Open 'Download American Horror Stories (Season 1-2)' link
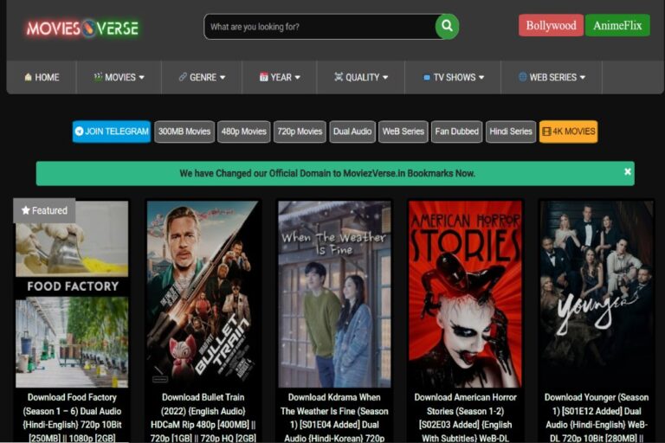The image size is (665, 443). click(465, 418)
